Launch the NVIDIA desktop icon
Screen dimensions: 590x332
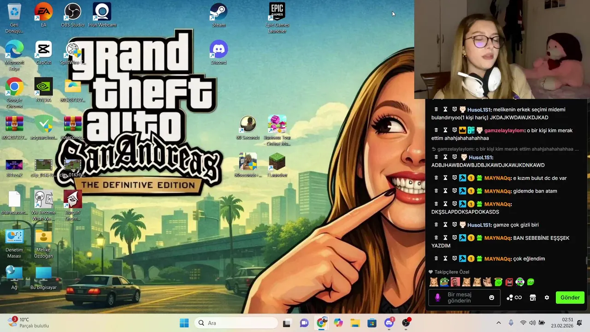click(x=43, y=90)
